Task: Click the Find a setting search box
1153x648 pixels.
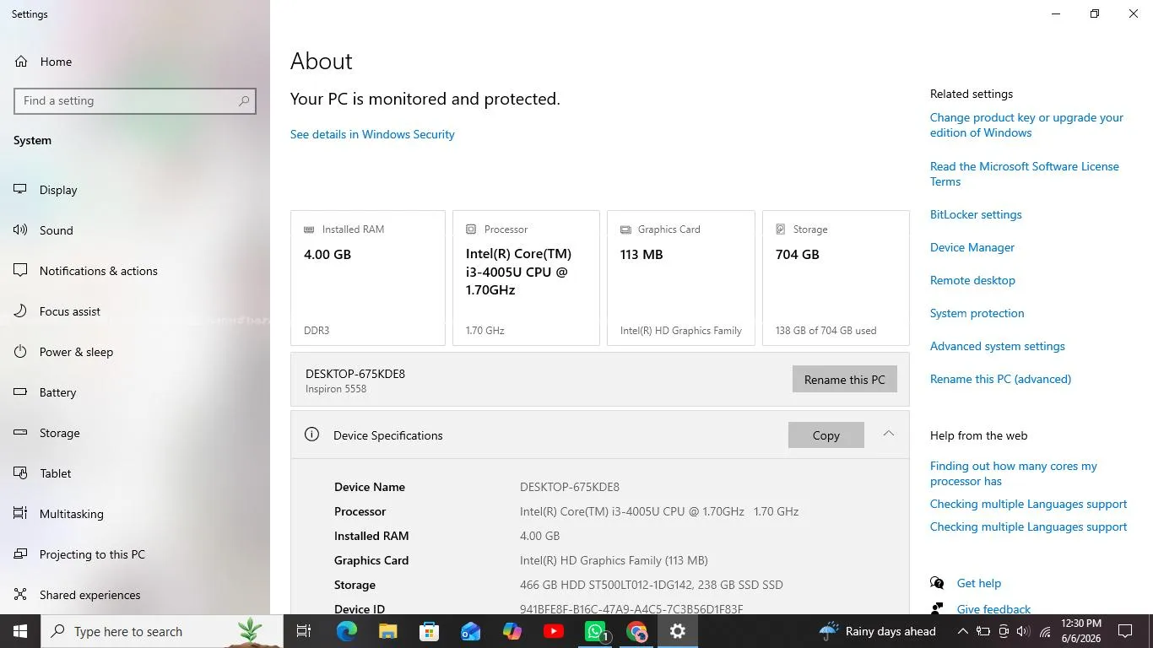Action: [x=135, y=100]
